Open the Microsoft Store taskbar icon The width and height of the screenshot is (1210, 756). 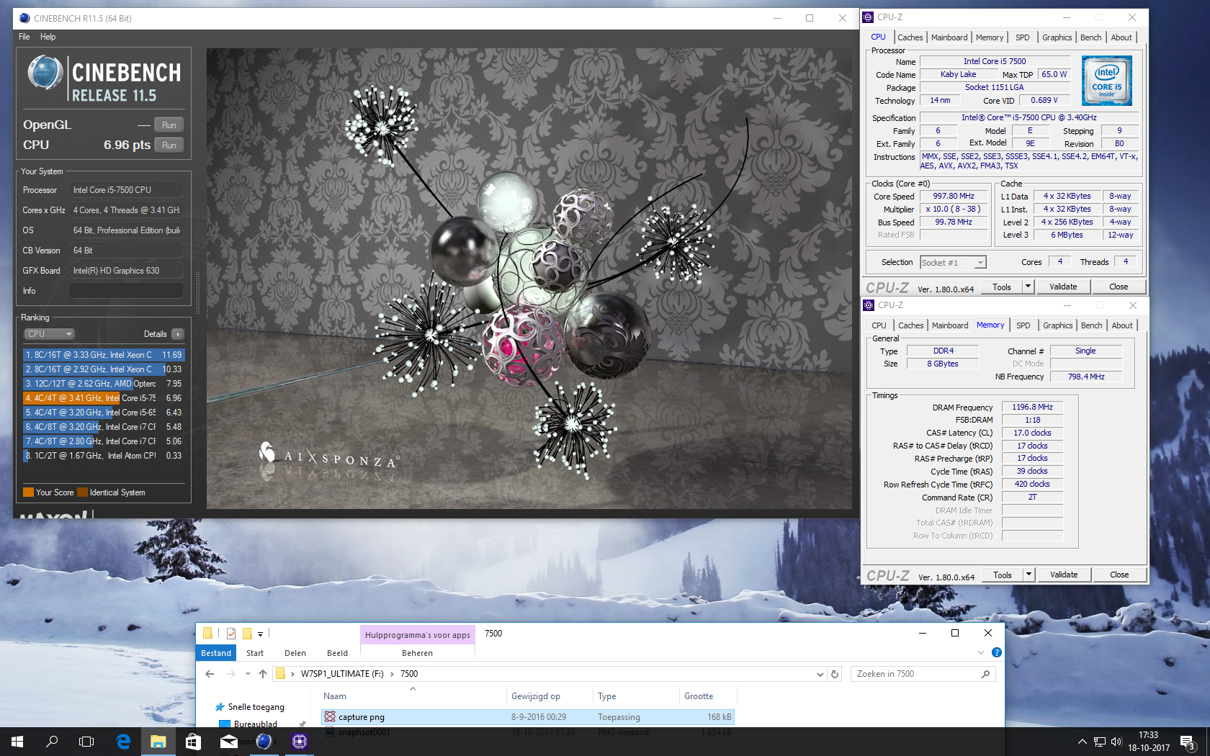click(x=193, y=742)
